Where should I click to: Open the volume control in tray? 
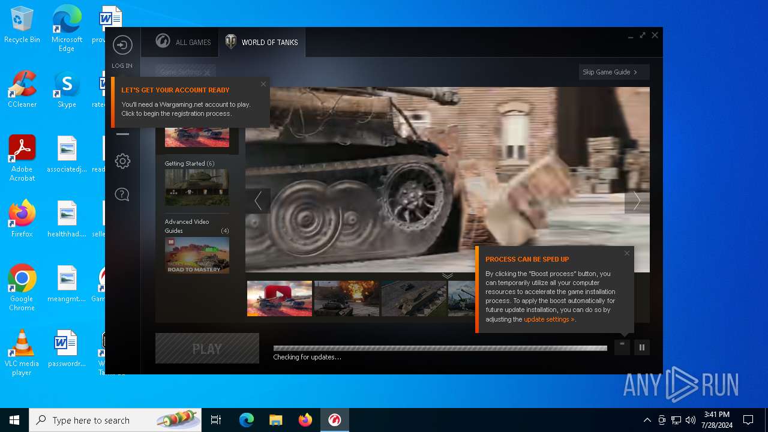691,420
